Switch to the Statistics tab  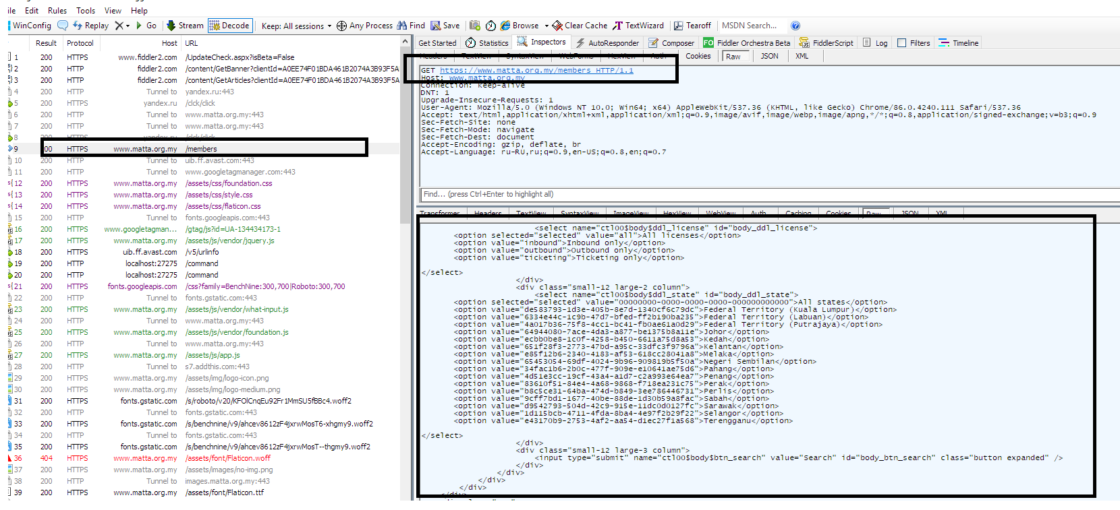click(487, 43)
